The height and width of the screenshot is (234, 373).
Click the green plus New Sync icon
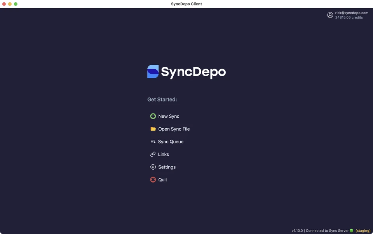[x=153, y=116]
